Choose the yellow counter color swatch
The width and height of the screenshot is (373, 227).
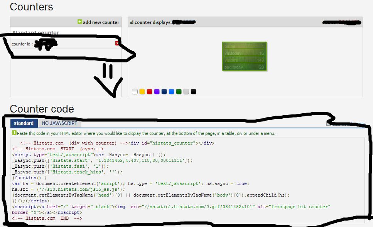pyautogui.click(x=142, y=92)
